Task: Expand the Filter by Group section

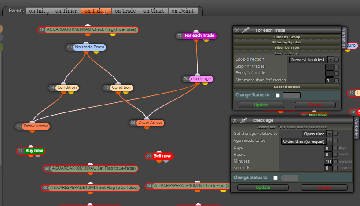Action: pos(287,37)
